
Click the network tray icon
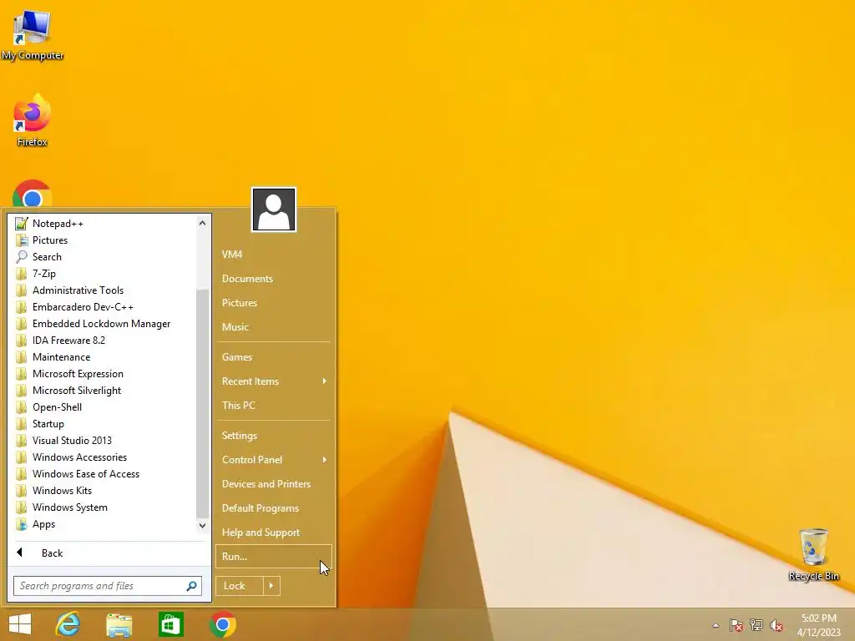click(756, 625)
